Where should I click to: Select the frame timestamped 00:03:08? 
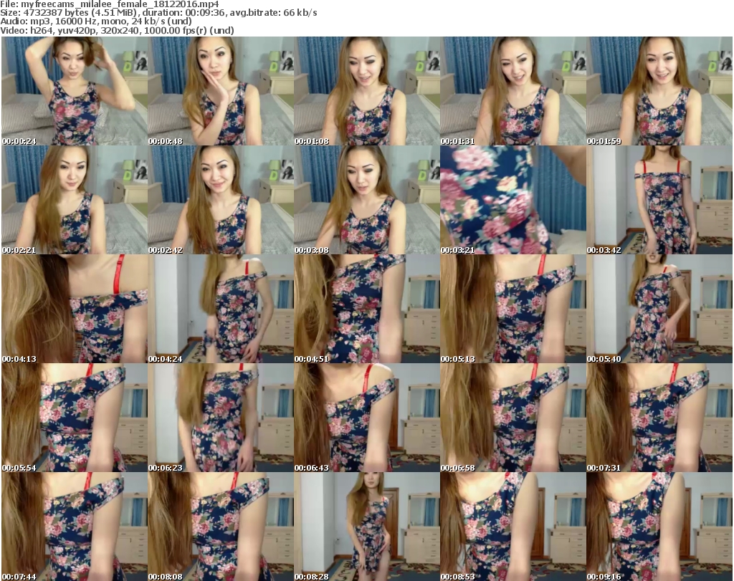[366, 200]
